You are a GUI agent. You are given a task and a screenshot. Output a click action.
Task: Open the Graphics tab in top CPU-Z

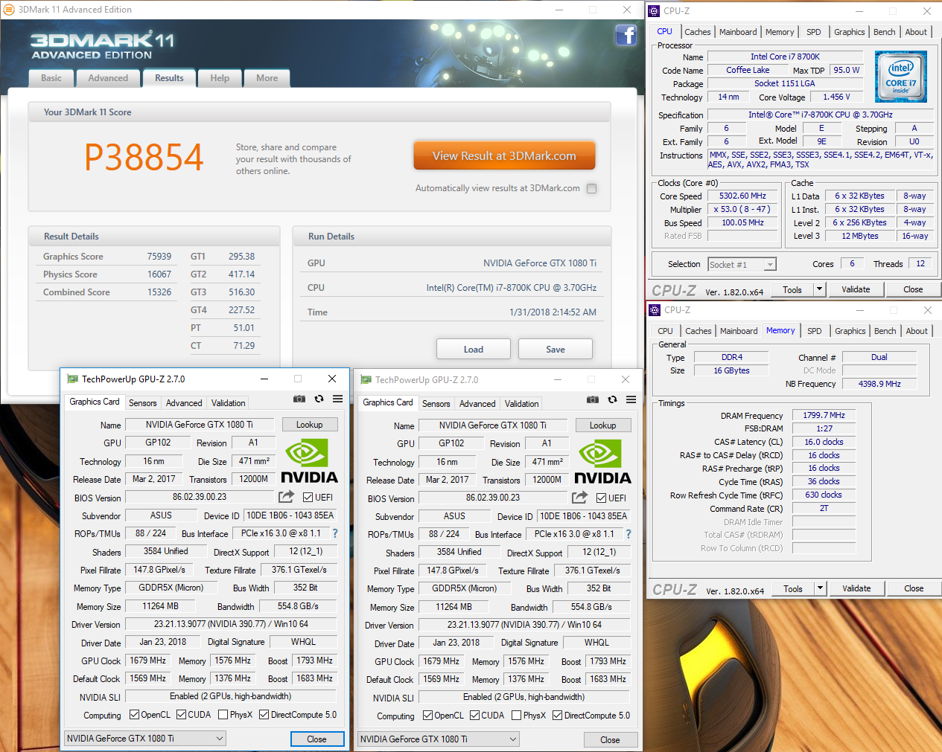[849, 32]
